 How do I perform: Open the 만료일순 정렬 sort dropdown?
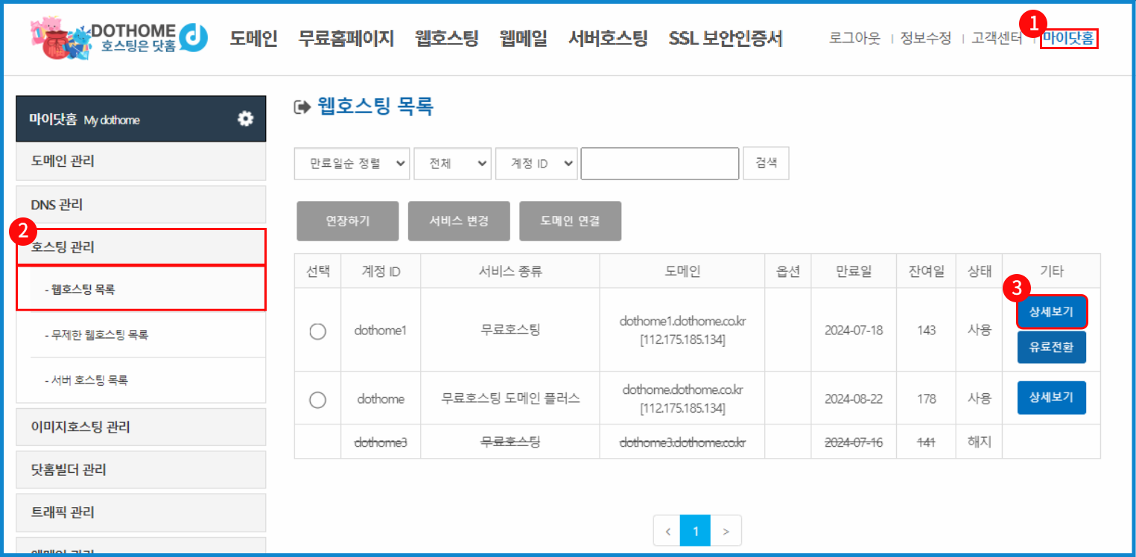pyautogui.click(x=352, y=163)
